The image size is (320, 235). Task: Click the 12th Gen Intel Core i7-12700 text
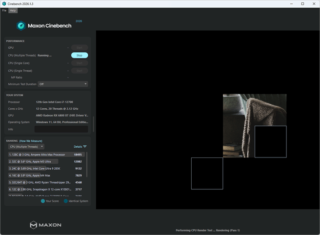coord(55,102)
